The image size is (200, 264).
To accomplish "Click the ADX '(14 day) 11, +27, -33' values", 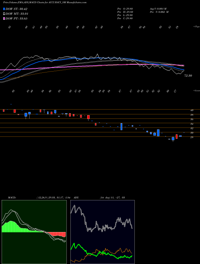I will tap(112, 198).
